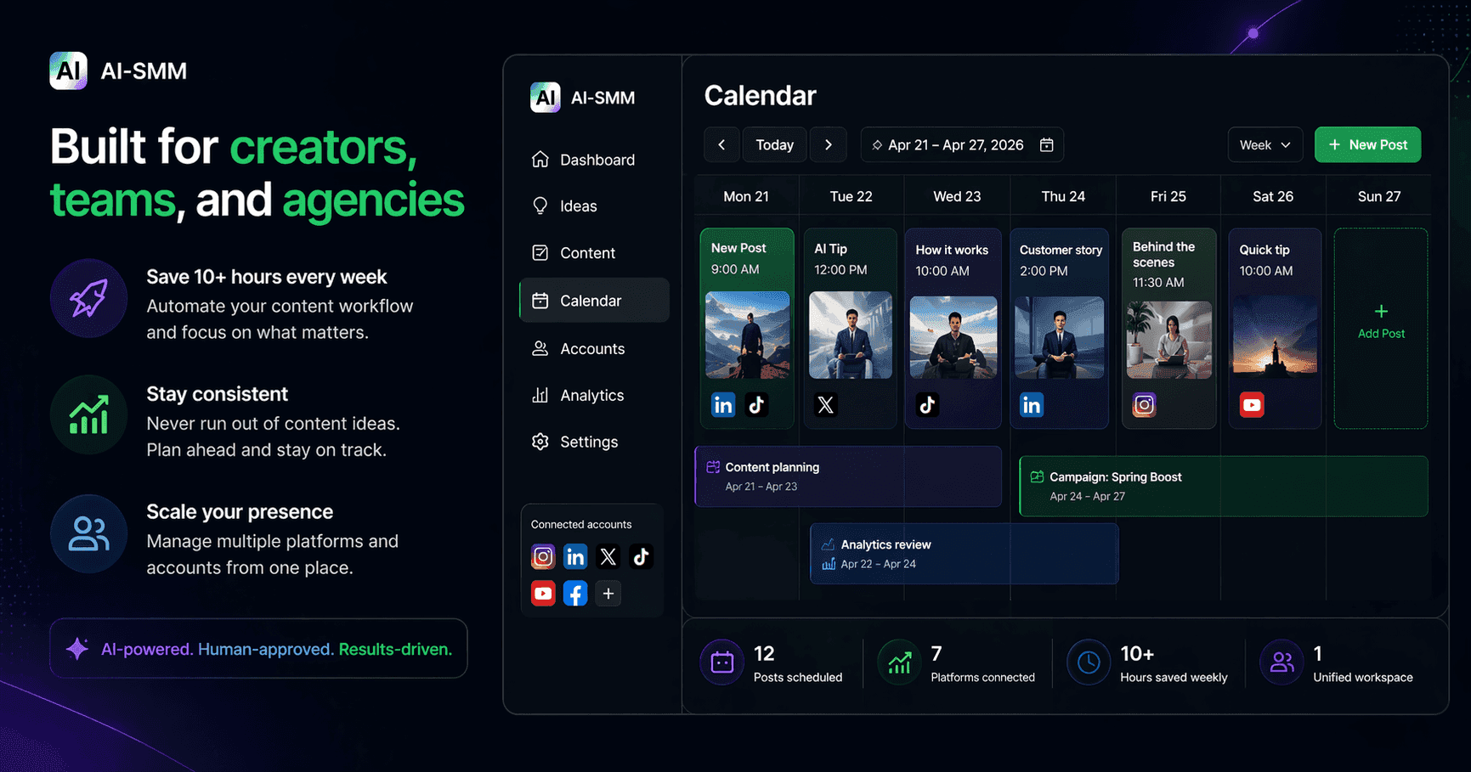The image size is (1471, 772).
Task: Open date picker calendar icon beside date range
Action: [x=1047, y=145]
